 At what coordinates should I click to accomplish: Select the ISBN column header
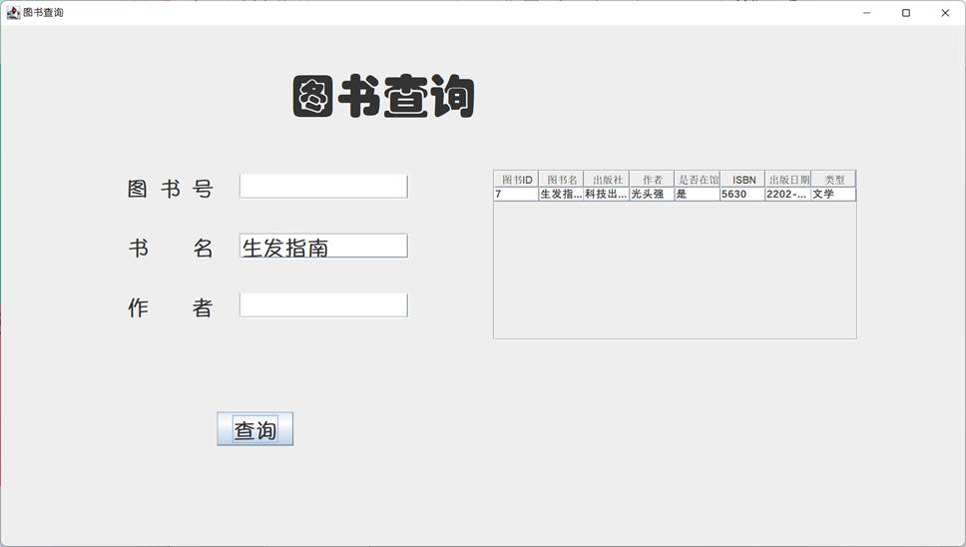click(742, 180)
